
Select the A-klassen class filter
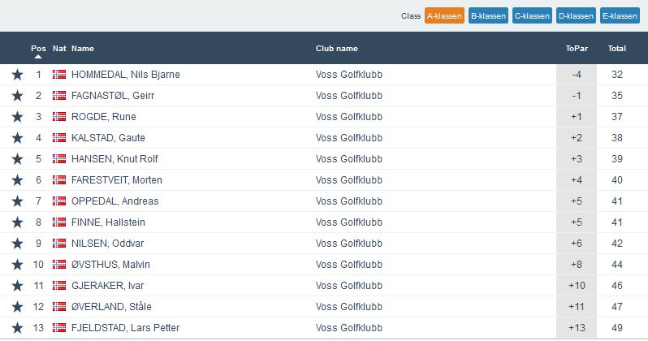click(x=444, y=16)
